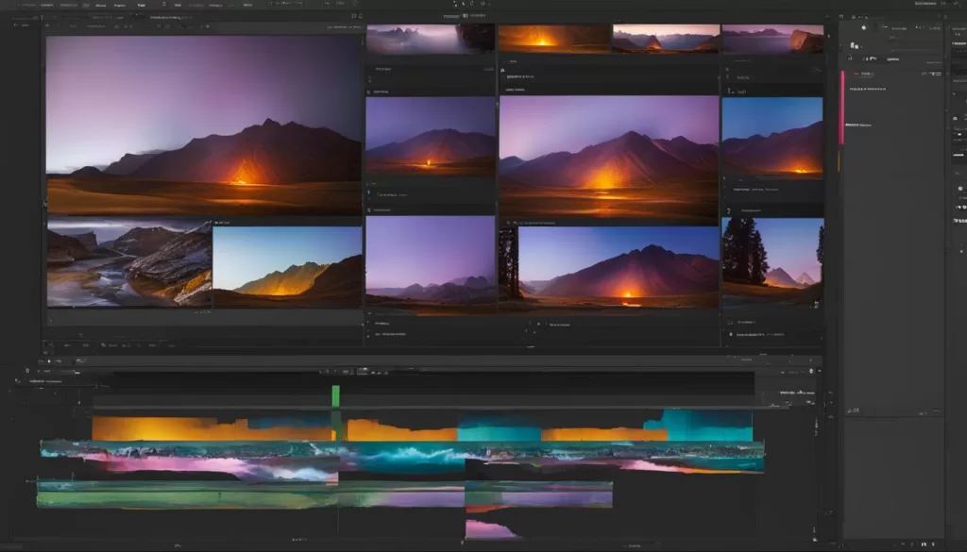Viewport: 967px width, 552px height.
Task: Select the large preview of the glowing mountain
Action: pos(204,125)
